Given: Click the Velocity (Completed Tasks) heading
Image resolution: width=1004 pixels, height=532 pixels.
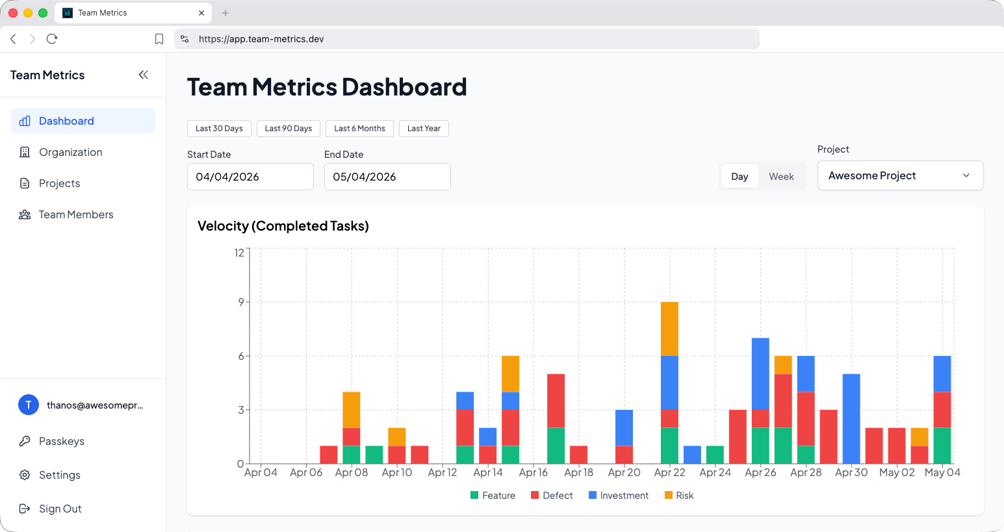Looking at the screenshot, I should [283, 226].
